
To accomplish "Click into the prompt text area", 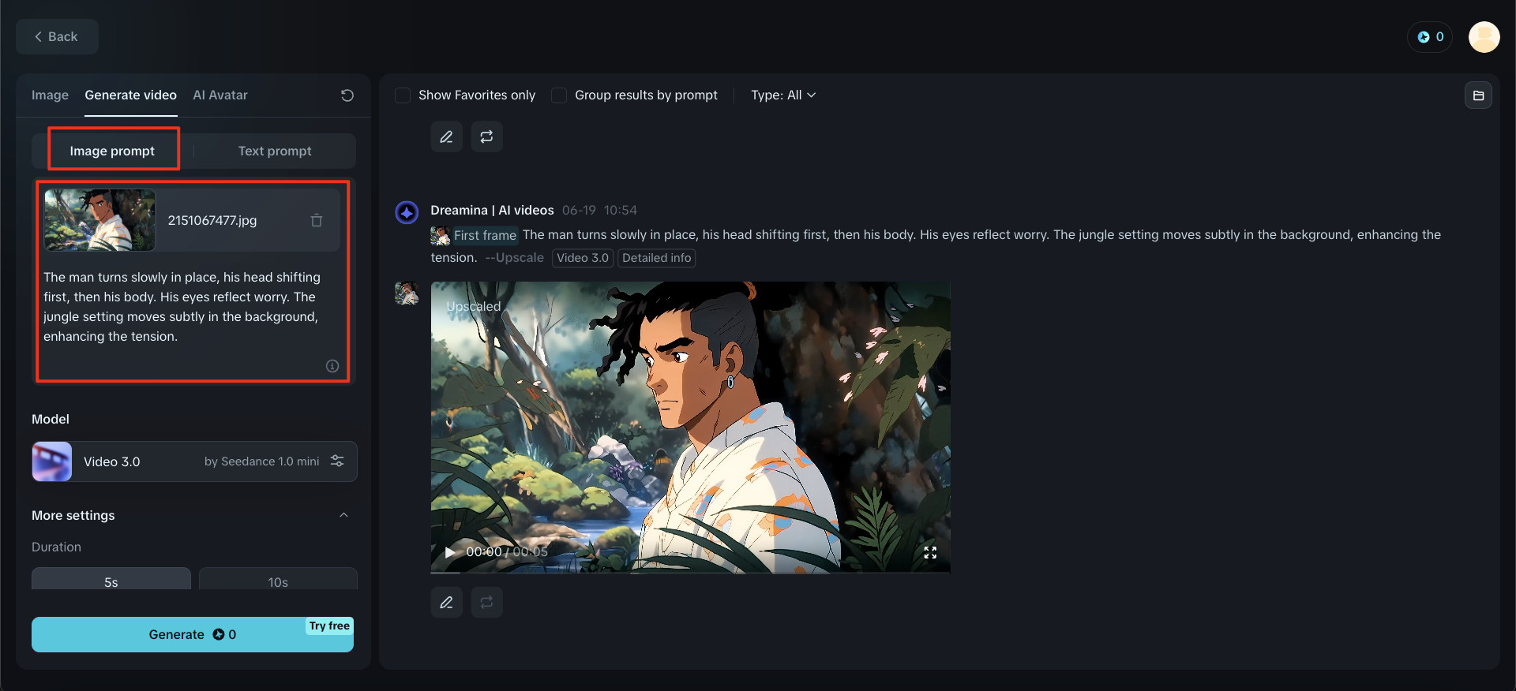I will coord(193,307).
